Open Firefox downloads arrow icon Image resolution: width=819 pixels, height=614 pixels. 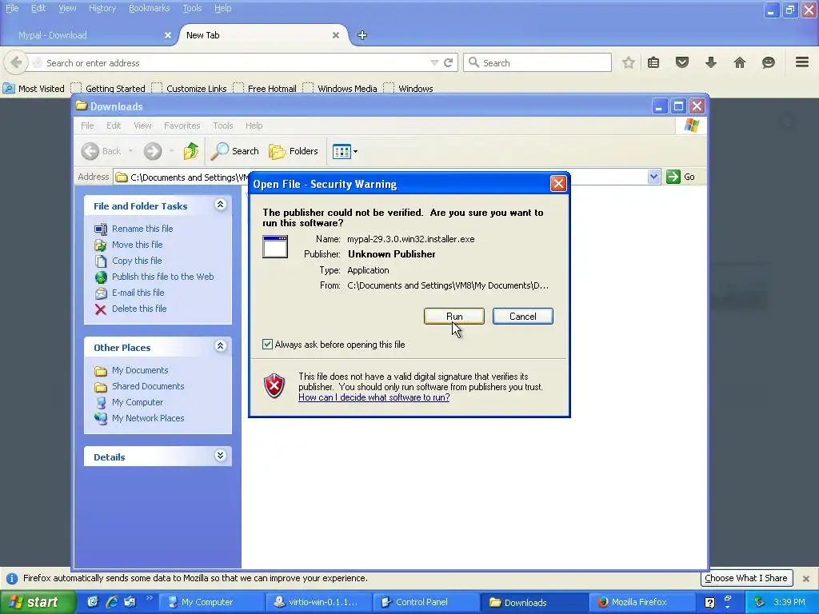click(x=711, y=62)
